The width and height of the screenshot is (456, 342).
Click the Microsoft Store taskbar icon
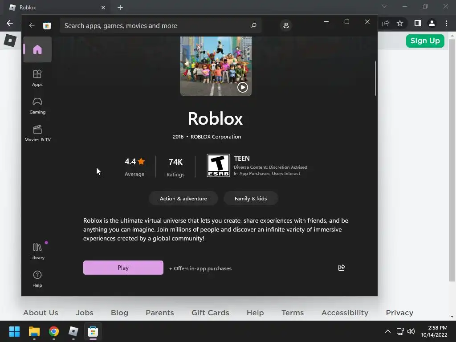point(93,331)
